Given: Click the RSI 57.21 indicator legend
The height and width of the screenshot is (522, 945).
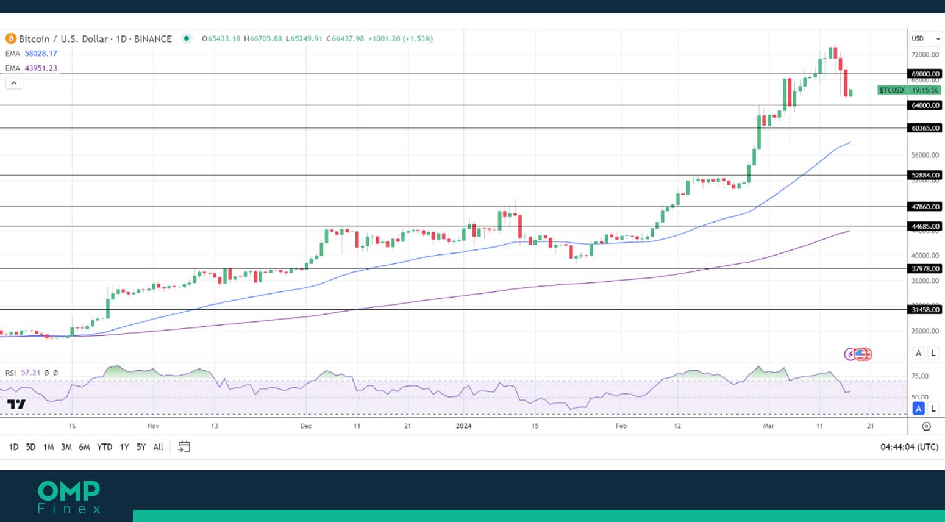Looking at the screenshot, I should click(x=31, y=373).
